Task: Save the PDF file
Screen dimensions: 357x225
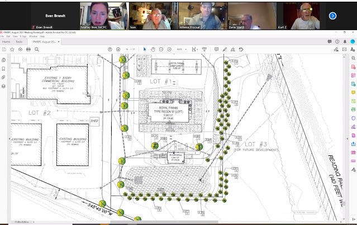Action: (x=4, y=49)
